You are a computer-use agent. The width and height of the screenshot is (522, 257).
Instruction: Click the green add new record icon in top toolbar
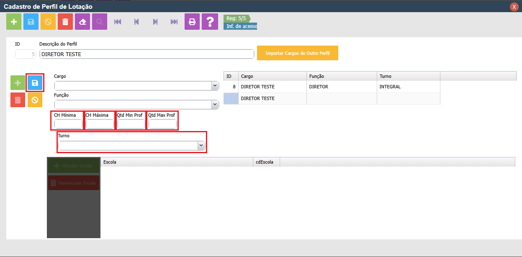click(14, 22)
